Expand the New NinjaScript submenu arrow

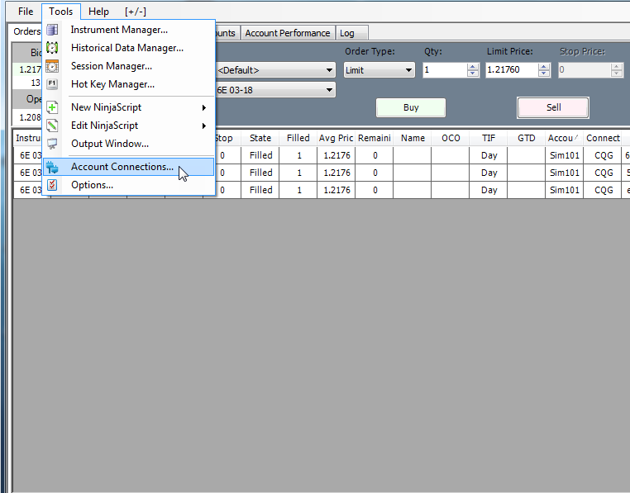click(204, 107)
